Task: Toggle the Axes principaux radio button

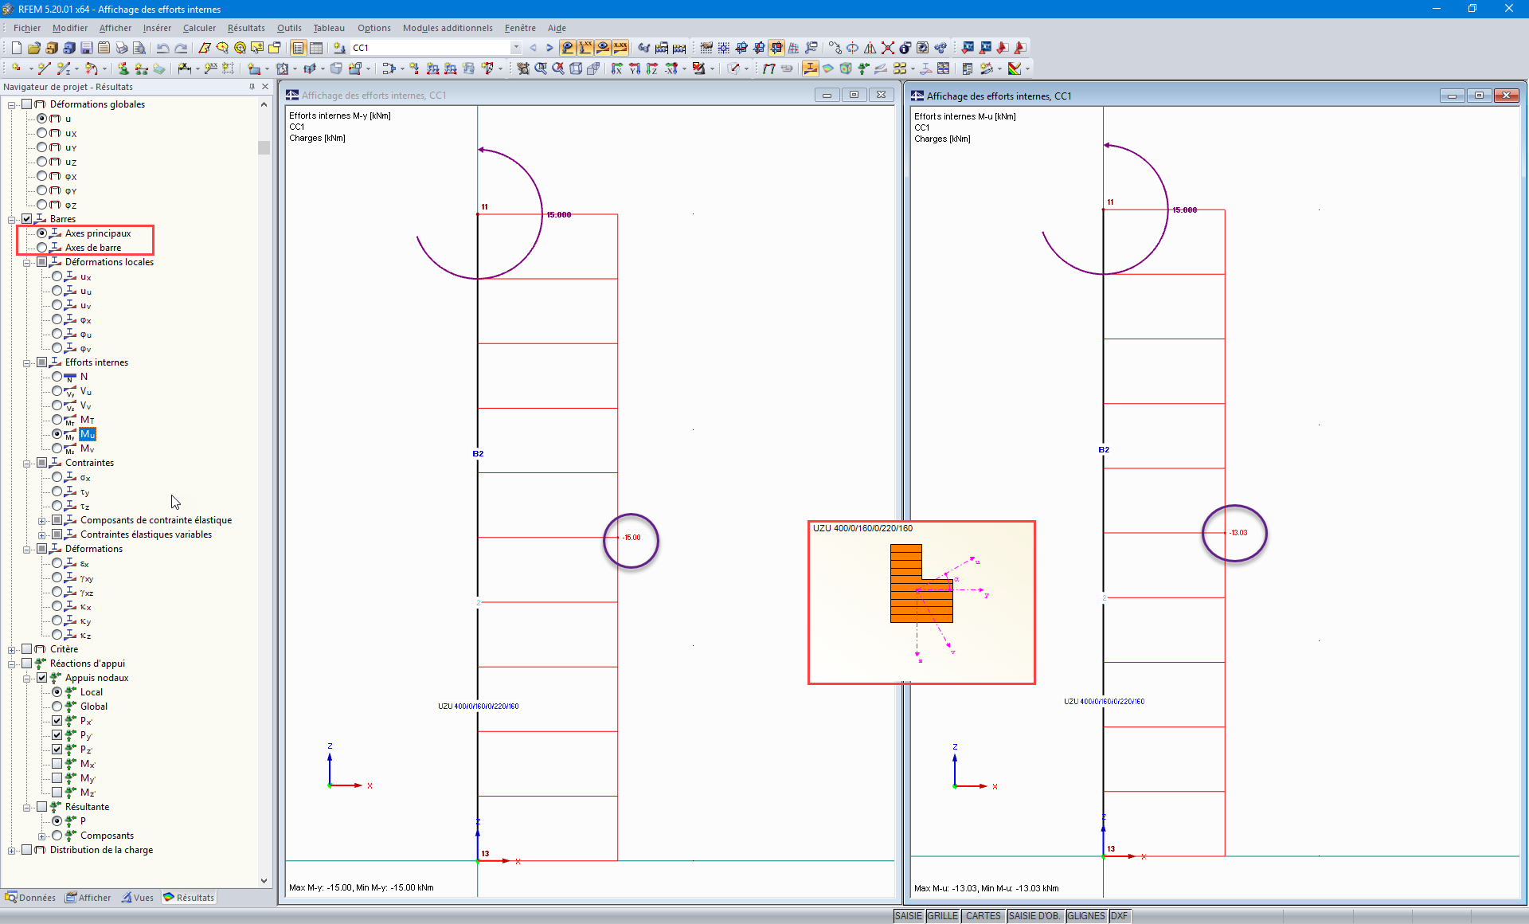Action: pos(41,233)
